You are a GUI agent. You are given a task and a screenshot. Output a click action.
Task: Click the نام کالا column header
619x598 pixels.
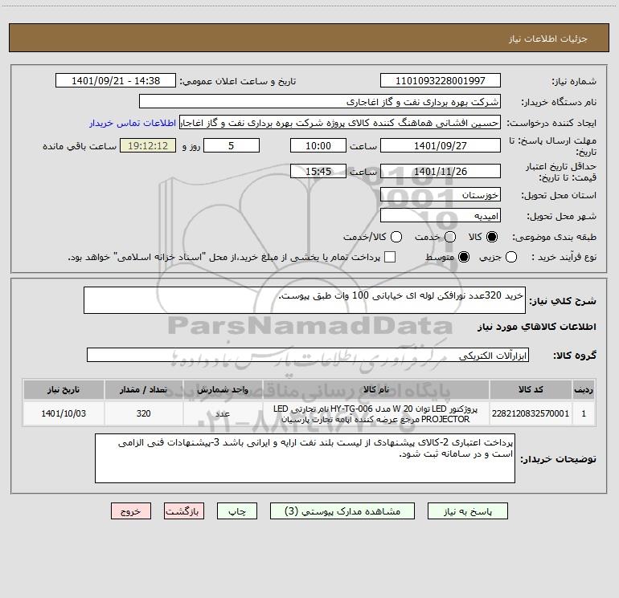click(x=376, y=389)
